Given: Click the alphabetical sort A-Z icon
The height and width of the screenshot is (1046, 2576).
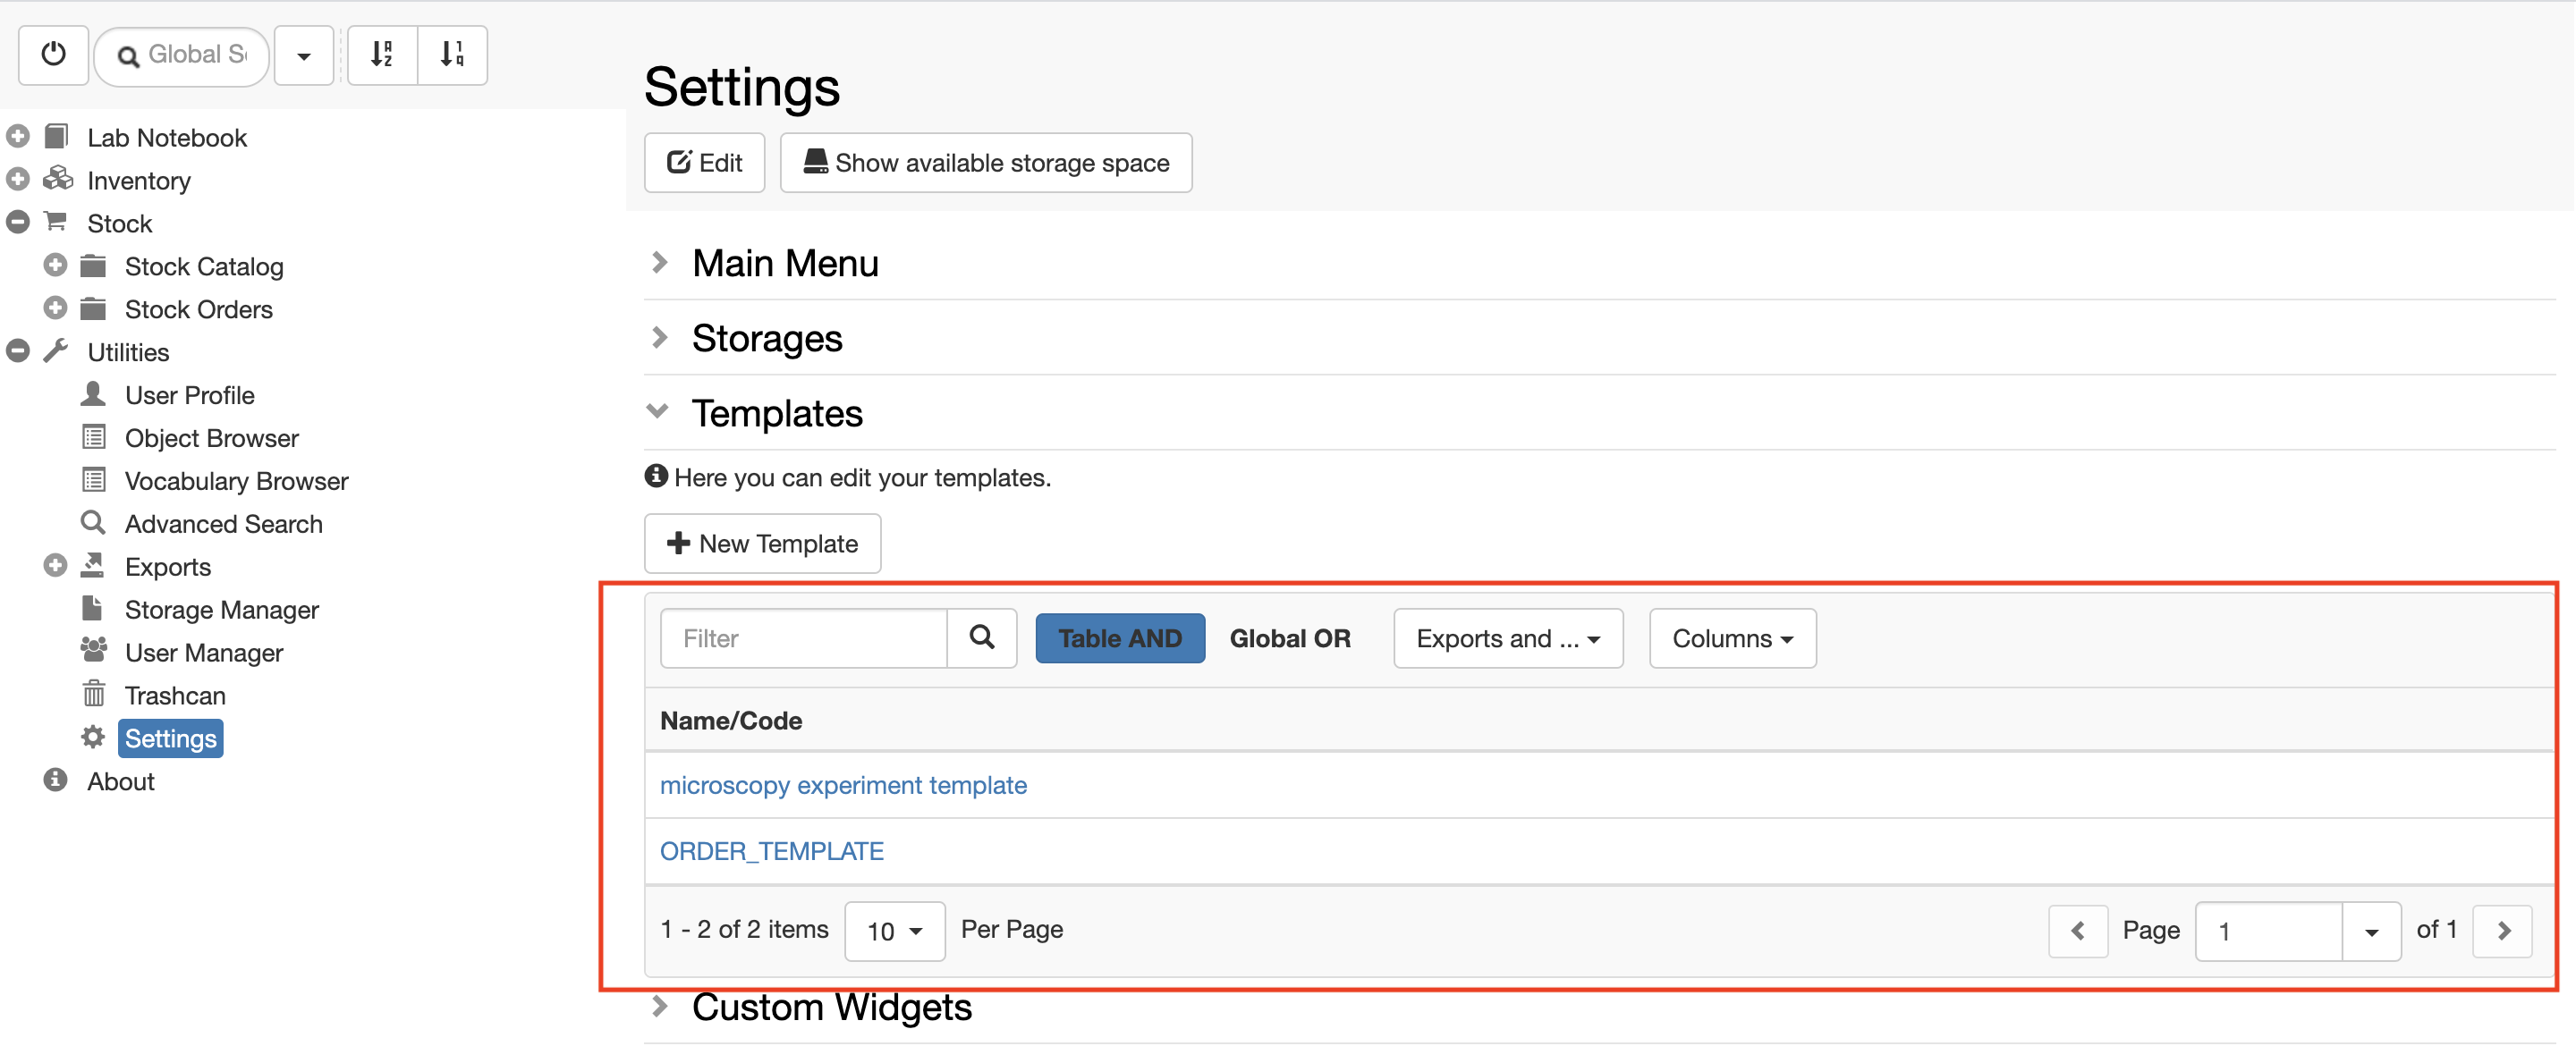Looking at the screenshot, I should click(382, 54).
